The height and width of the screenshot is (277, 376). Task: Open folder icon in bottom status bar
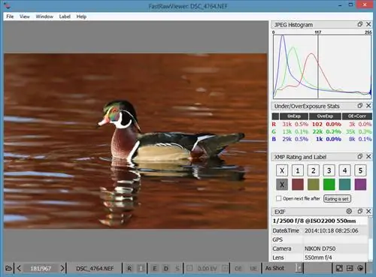coord(8,268)
